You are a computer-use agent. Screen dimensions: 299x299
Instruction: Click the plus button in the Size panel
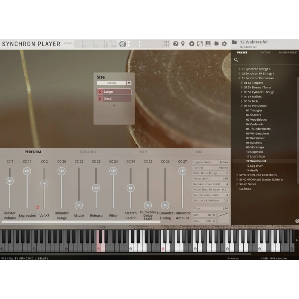[114, 105]
